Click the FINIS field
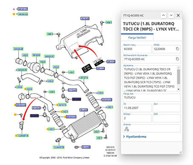This screenshot has width=193, height=165. (x=167, y=49)
